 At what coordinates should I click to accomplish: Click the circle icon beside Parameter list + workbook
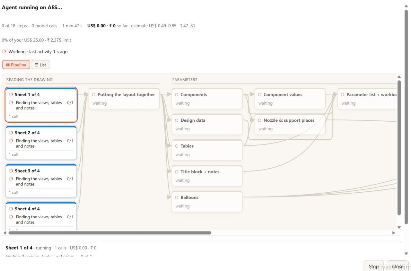click(343, 95)
